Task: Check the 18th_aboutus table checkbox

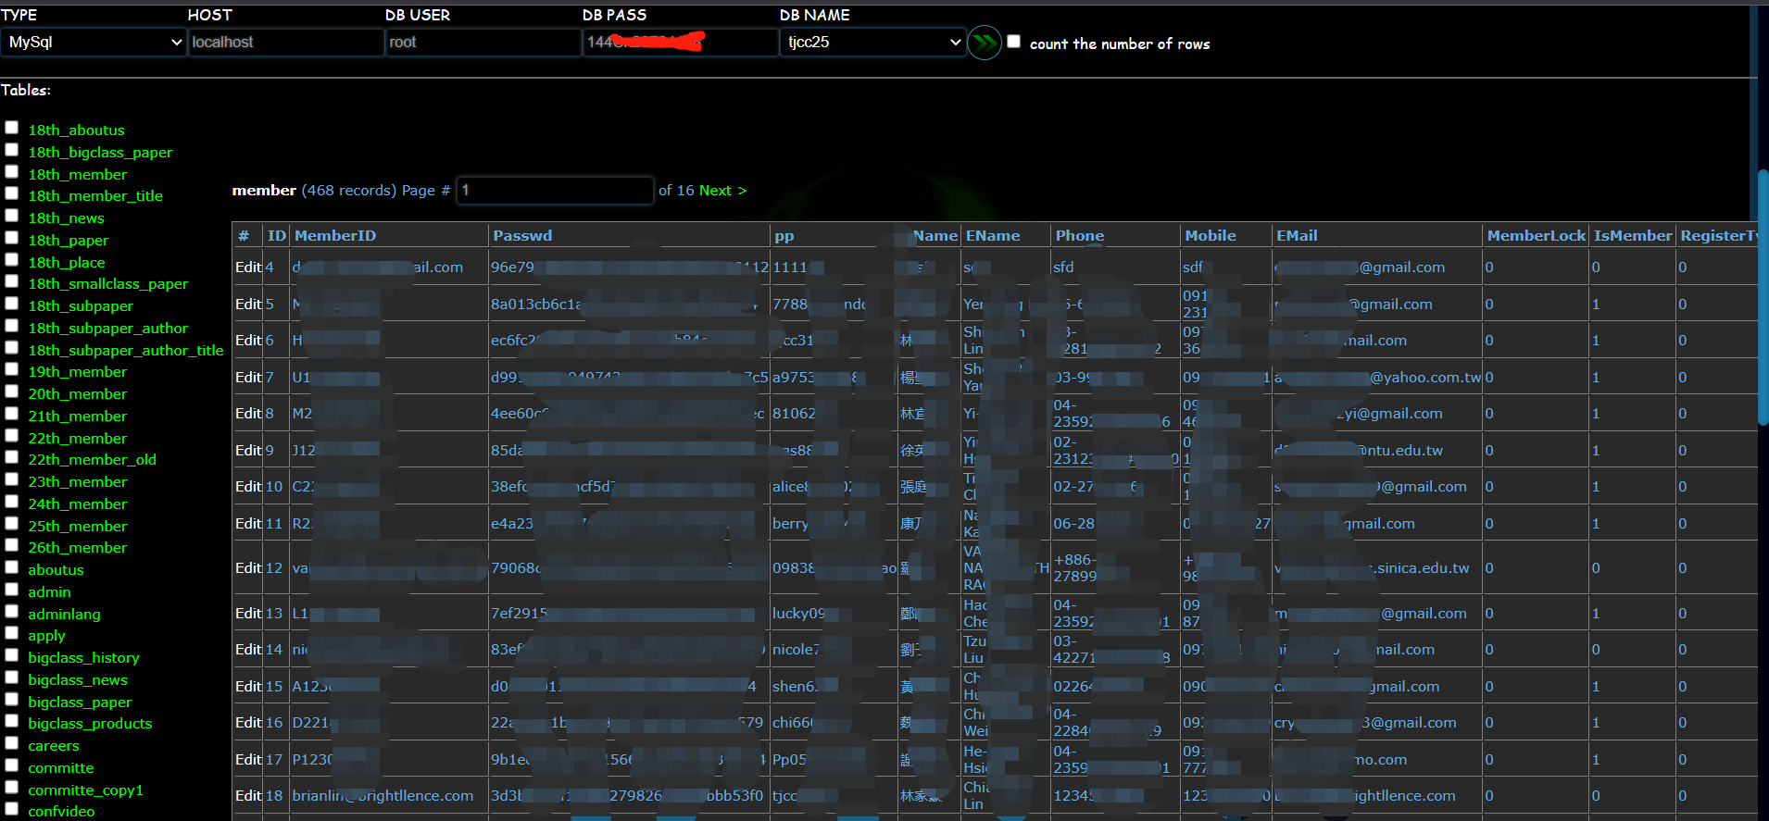Action: pyautogui.click(x=12, y=128)
